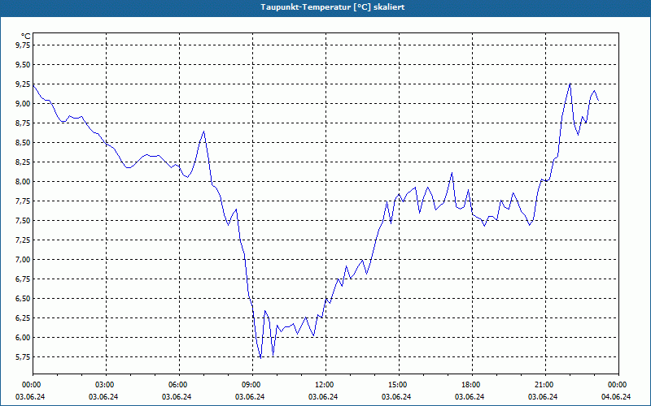Image resolution: width=651 pixels, height=406 pixels.
Task: Click the 9,25 y-axis label
Action: (x=23, y=84)
